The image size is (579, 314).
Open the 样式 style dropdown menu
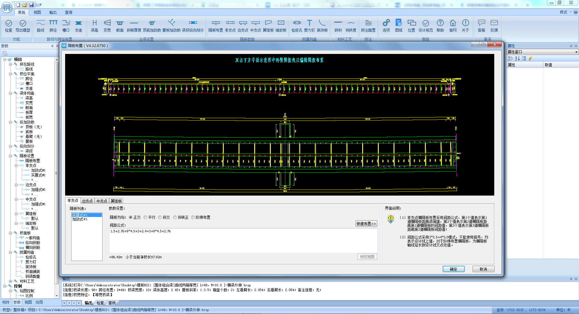point(565,12)
